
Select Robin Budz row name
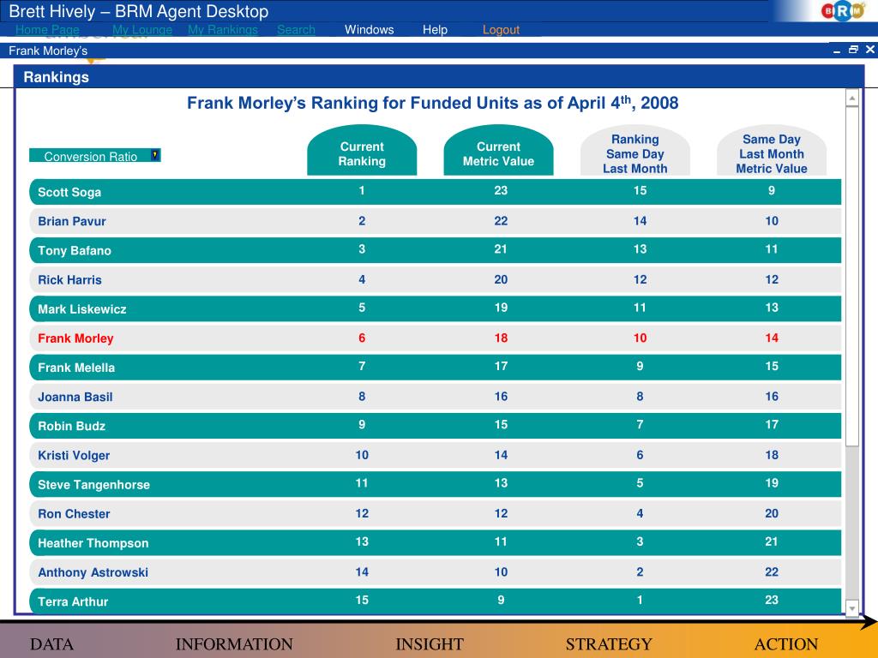72,426
